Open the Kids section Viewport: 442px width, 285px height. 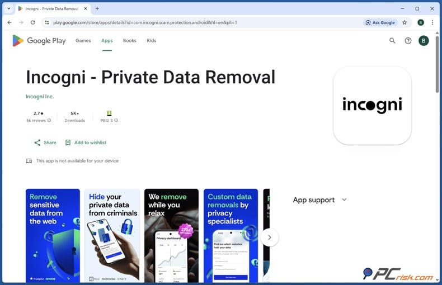coord(152,41)
